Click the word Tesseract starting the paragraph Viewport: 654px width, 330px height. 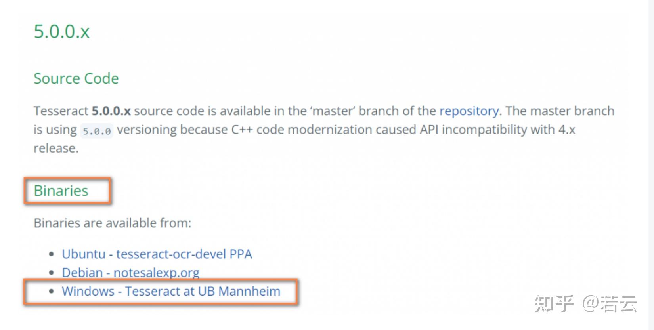tap(61, 111)
